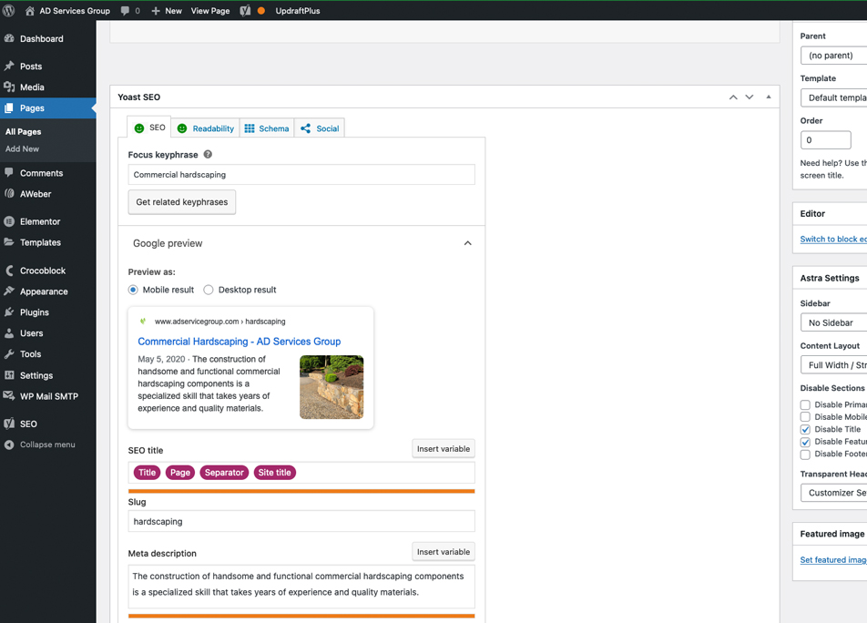Viewport: 867px width, 623px height.
Task: Click Get related keyphrases button
Action: 182,202
